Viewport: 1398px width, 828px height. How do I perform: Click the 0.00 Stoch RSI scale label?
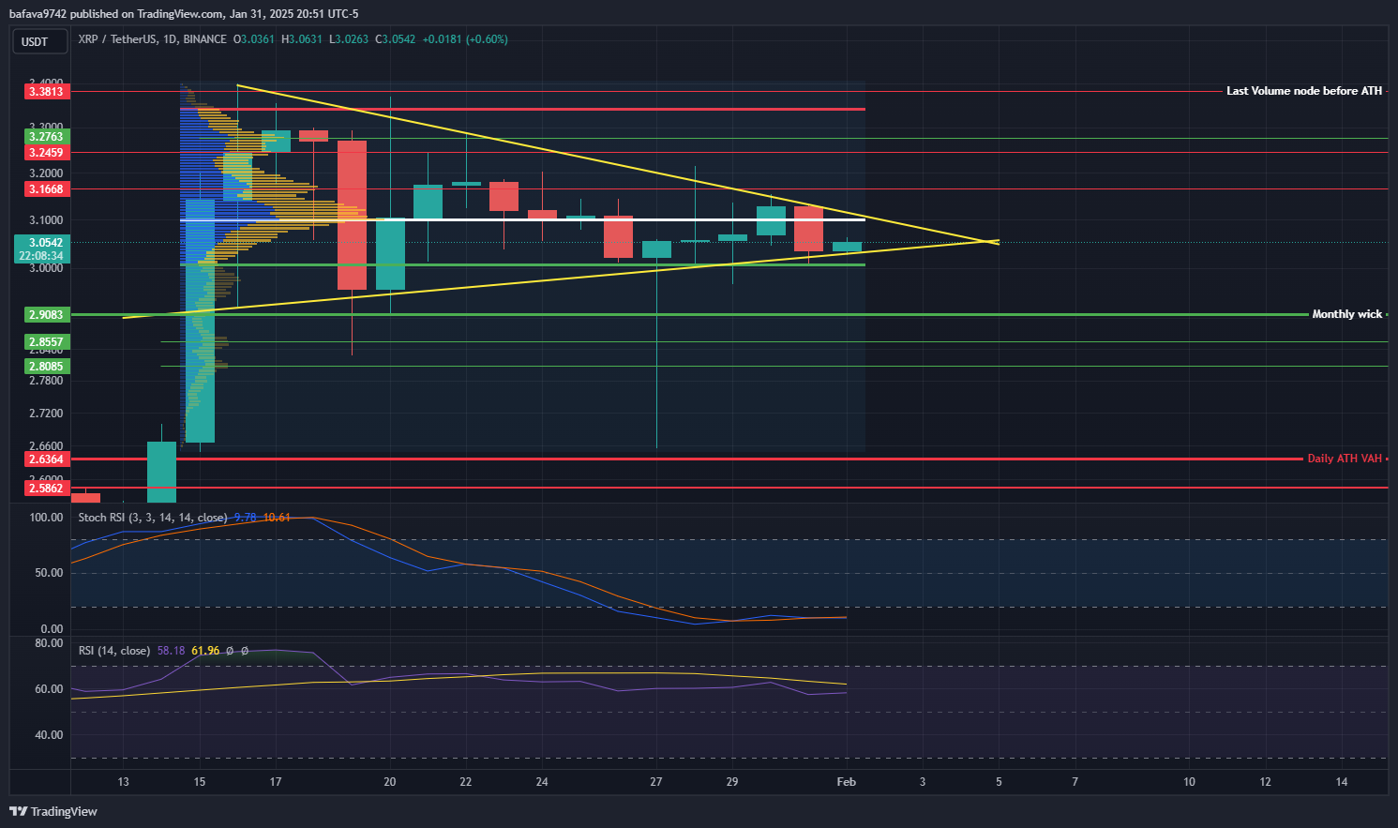[52, 629]
